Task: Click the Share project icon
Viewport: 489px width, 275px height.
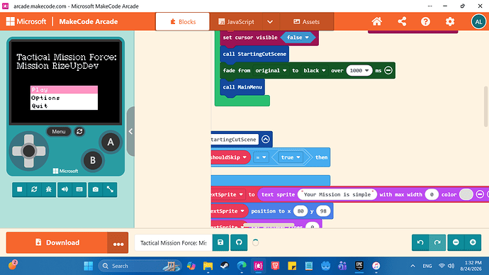Action: click(402, 21)
